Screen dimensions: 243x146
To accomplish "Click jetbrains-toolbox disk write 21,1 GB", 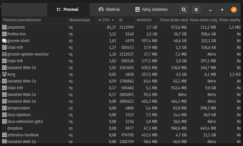I will pos(210,135).
